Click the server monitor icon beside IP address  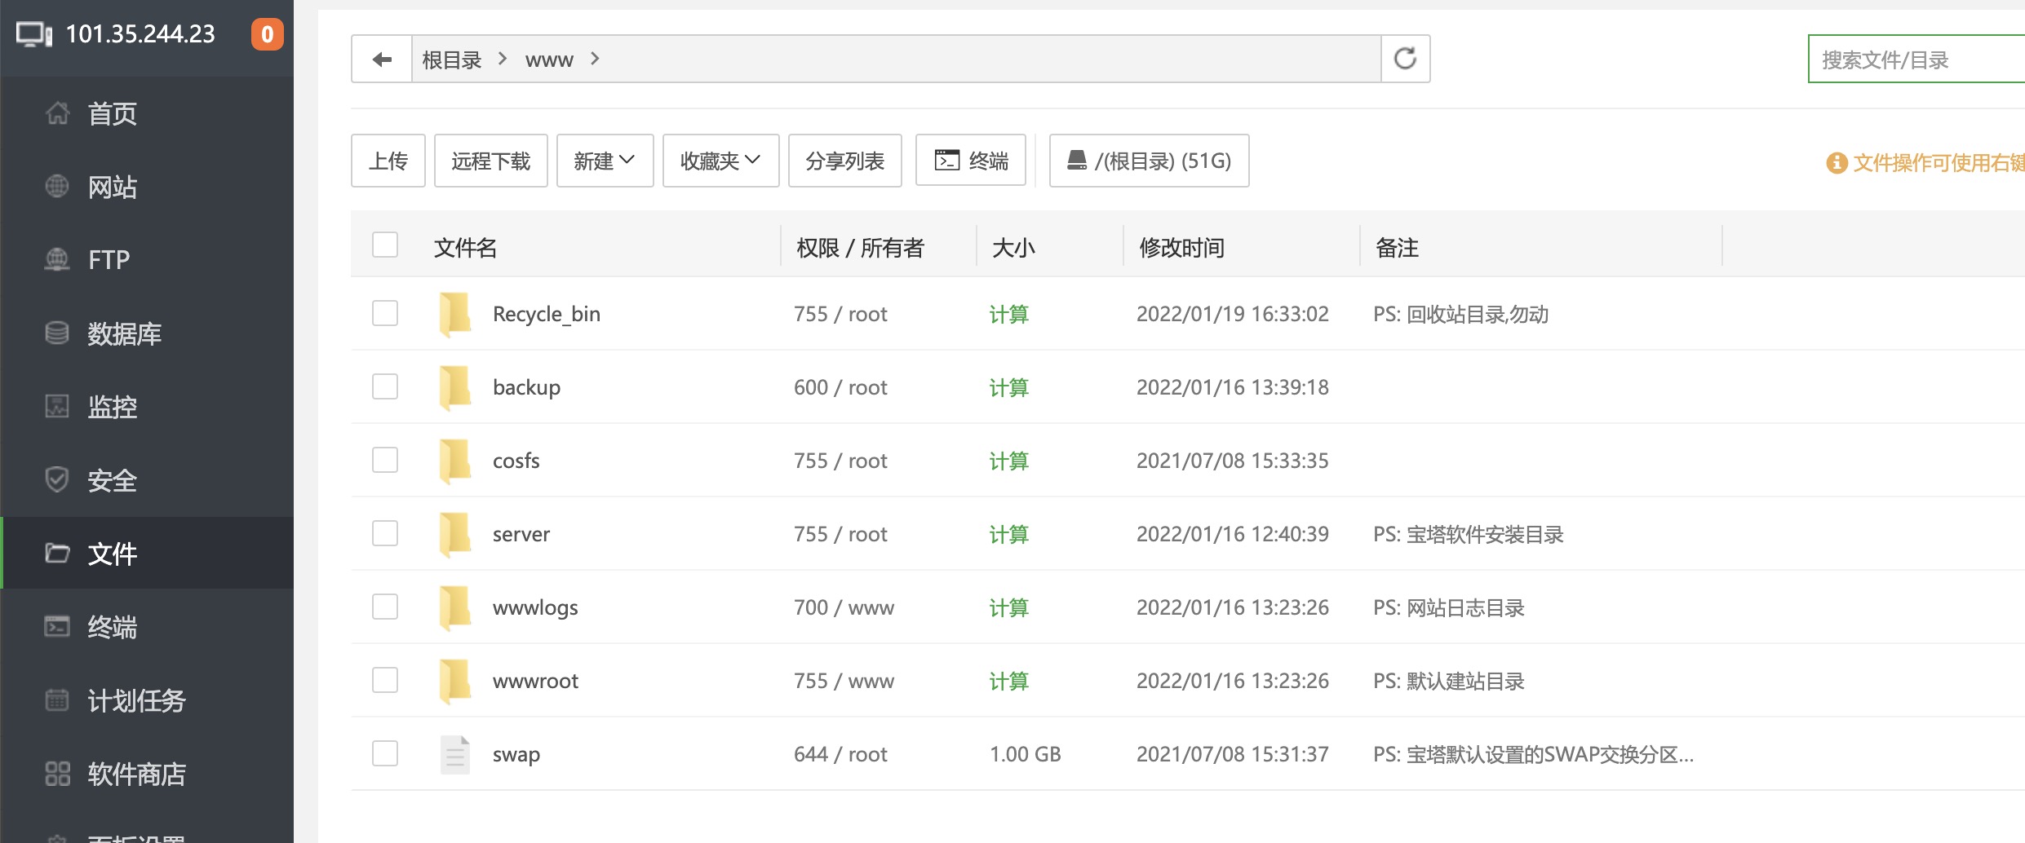click(34, 34)
